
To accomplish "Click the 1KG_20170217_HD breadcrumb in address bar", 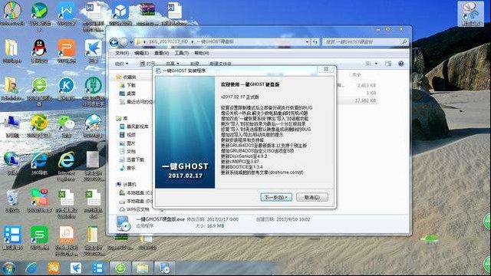I will (169, 41).
